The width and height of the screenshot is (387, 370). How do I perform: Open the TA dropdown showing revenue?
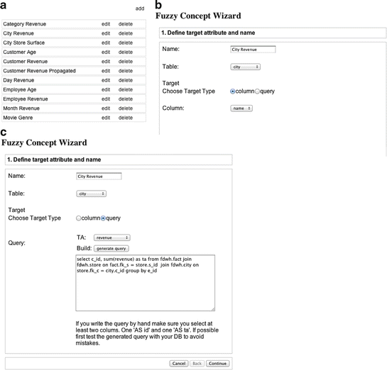[112, 237]
